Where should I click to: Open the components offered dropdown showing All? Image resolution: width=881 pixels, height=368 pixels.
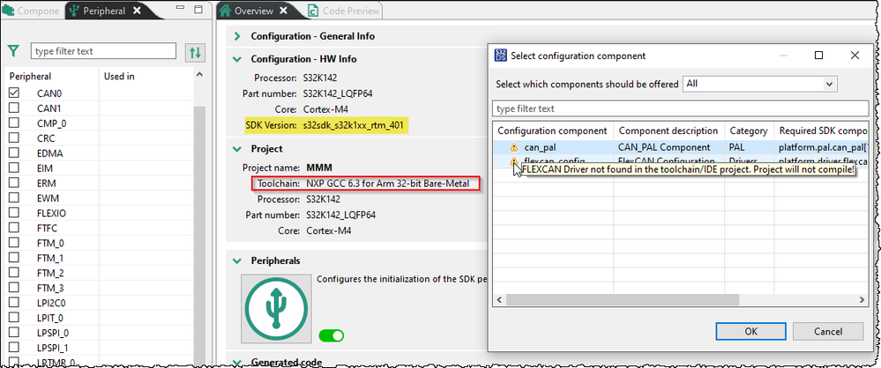click(x=759, y=84)
